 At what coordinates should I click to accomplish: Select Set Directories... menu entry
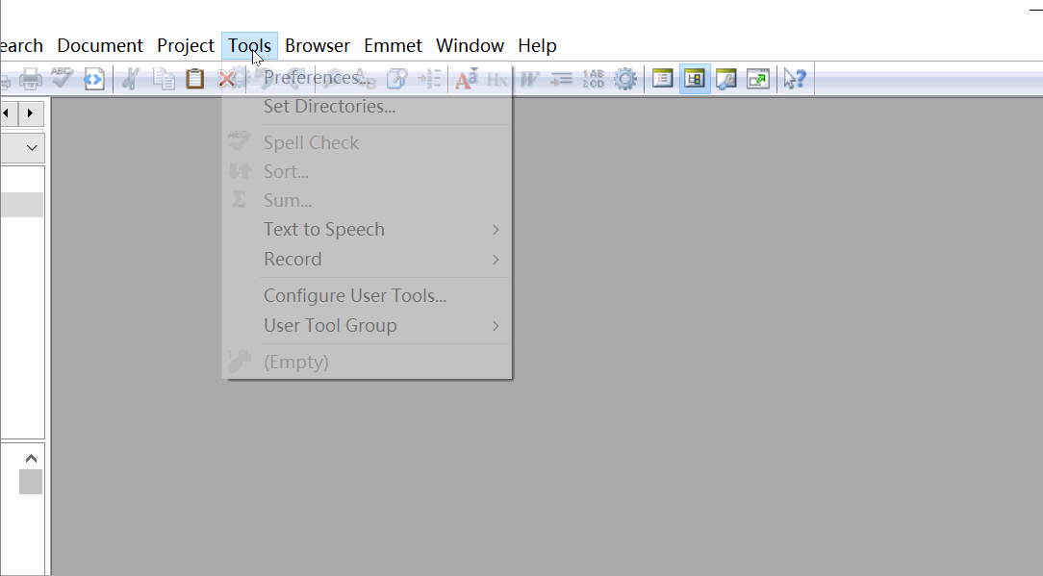368,107
